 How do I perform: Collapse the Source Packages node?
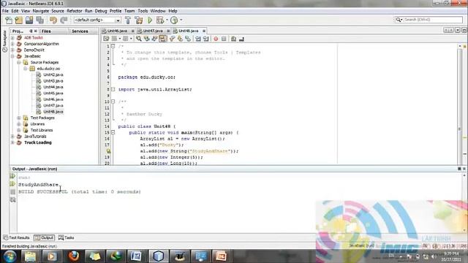click(x=19, y=62)
